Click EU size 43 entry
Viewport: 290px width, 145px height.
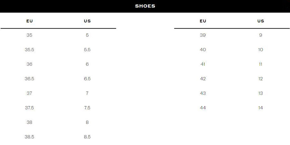pos(203,93)
